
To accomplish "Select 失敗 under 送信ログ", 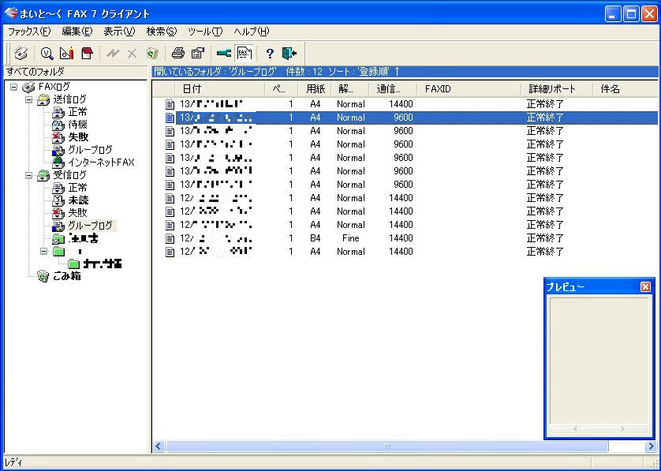I will [x=78, y=137].
